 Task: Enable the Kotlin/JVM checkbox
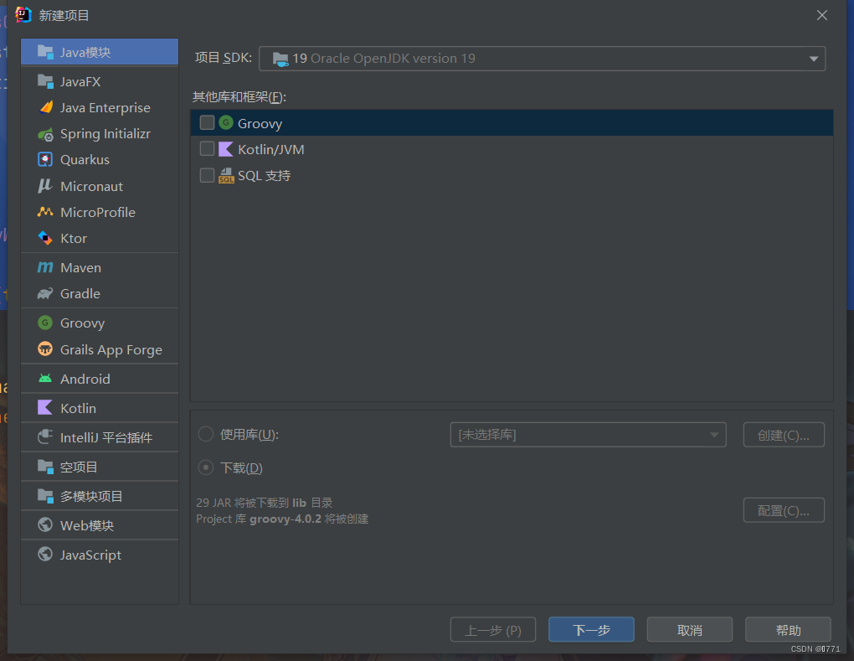point(207,149)
